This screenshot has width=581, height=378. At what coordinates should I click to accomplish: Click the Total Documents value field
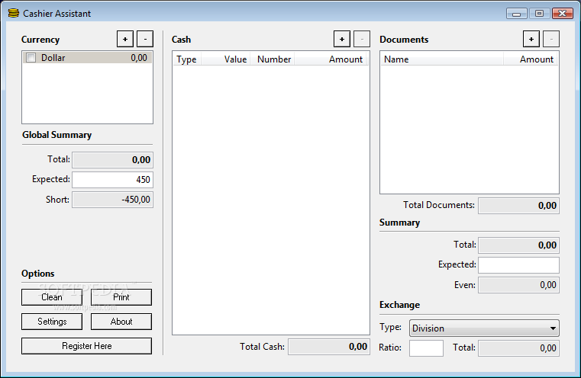518,206
